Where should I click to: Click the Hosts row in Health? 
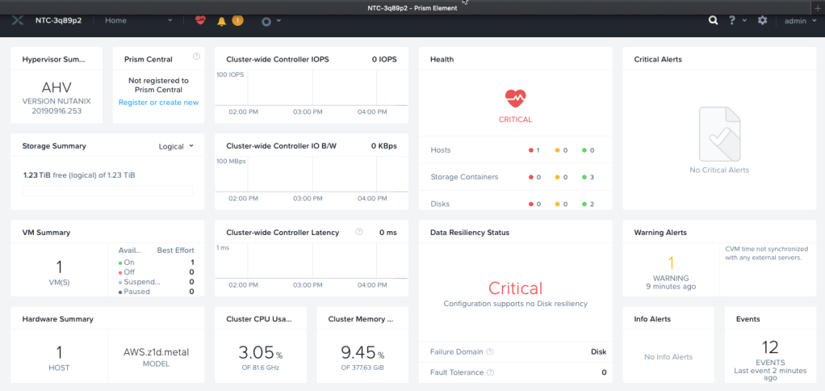[515, 150]
